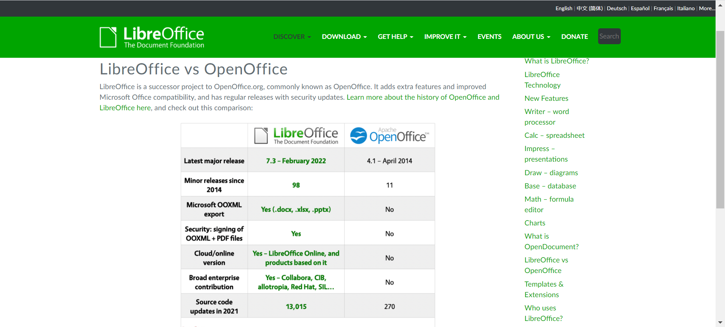This screenshot has width=725, height=327.
Task: Click the scrollbar up arrow
Action: click(720, 5)
